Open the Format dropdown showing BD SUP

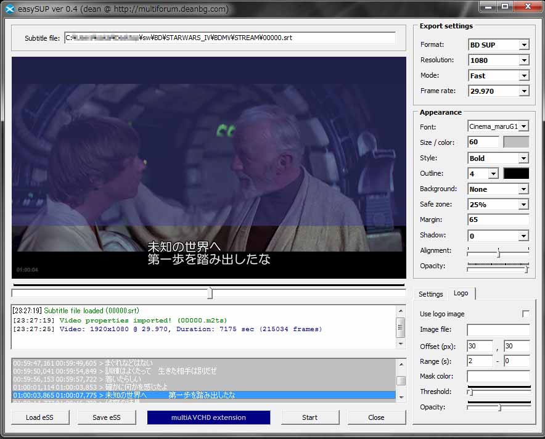[498, 45]
